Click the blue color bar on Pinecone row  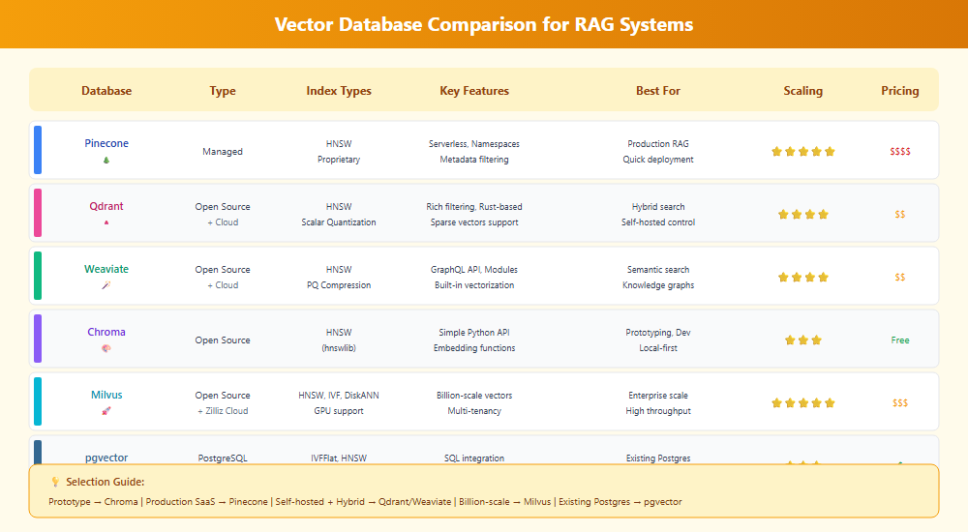pos(38,150)
